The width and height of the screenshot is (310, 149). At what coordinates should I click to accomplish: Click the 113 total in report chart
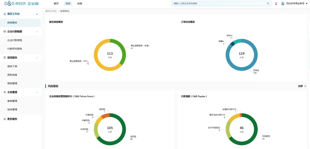pyautogui.click(x=110, y=54)
